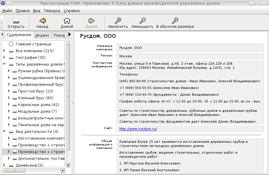Zoom out with the Уменьшить magnifier icon

pyautogui.click(x=142, y=20)
